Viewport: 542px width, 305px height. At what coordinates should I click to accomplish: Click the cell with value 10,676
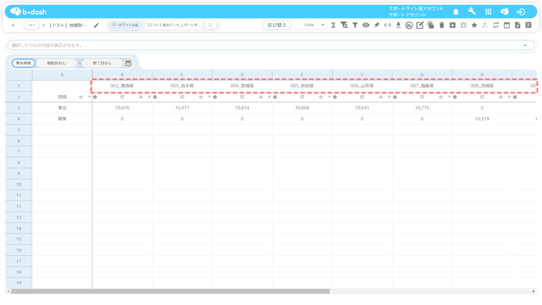(122, 108)
